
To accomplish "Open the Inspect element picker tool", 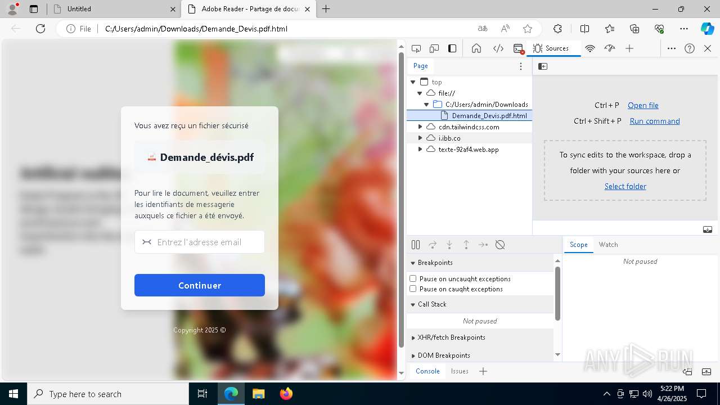I will [x=416, y=48].
